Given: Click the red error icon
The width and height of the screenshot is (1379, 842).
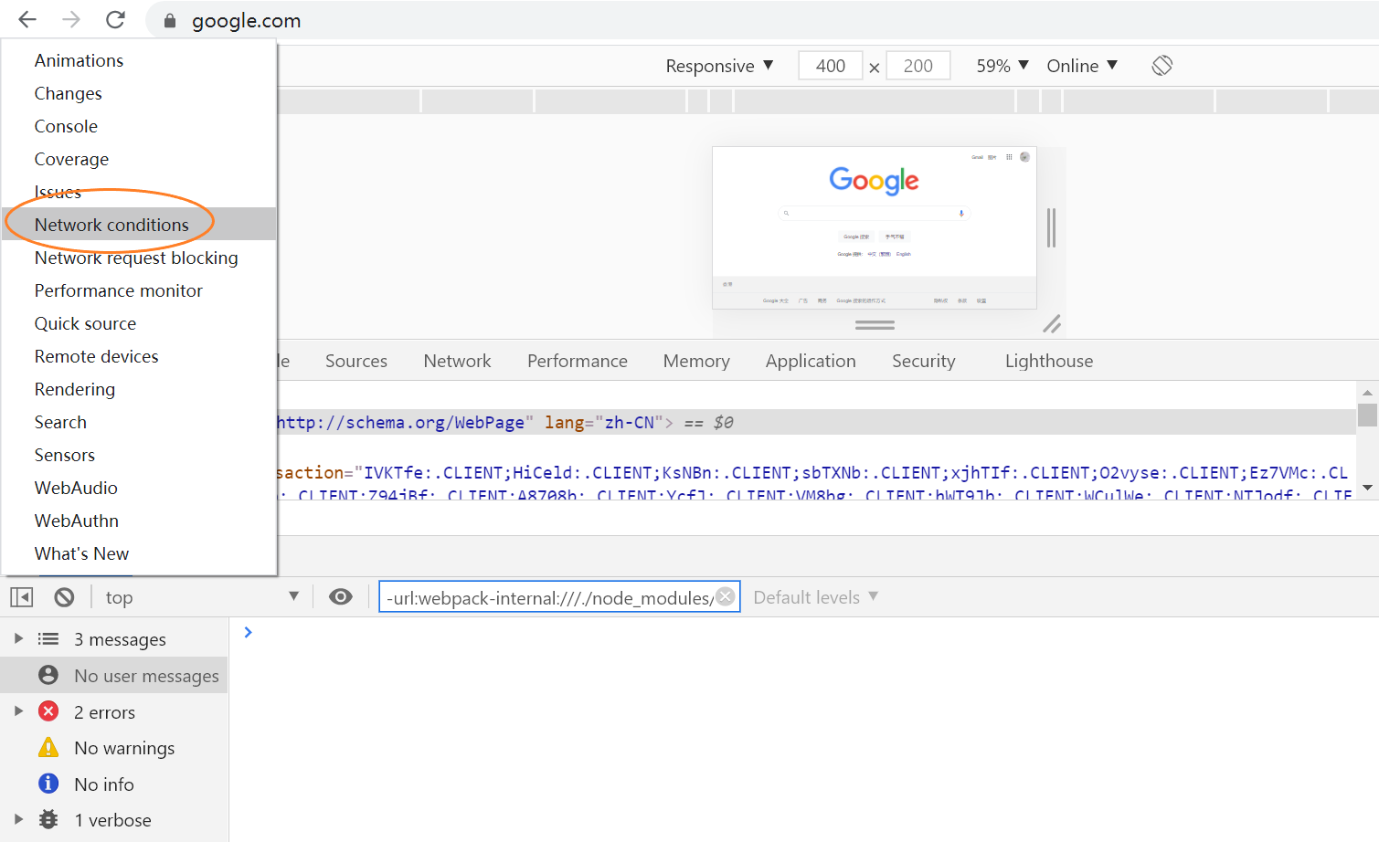Looking at the screenshot, I should [x=48, y=711].
